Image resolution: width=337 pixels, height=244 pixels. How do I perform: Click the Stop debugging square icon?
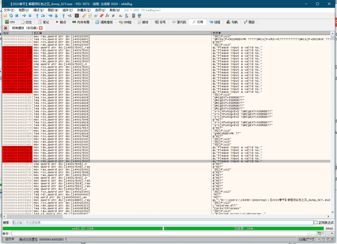17,16
